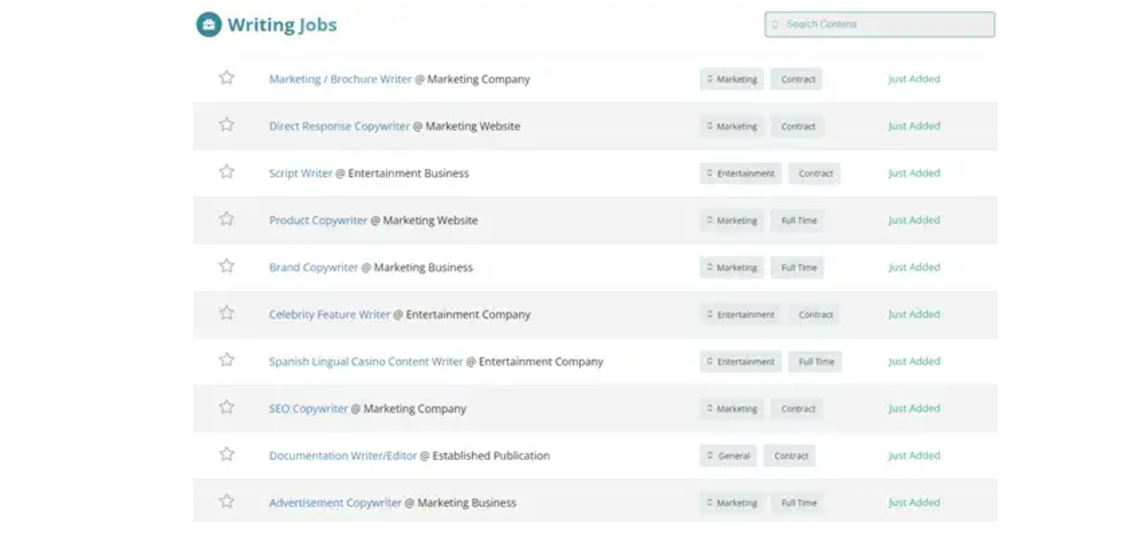Select Full Time tag on Brand Copywriter row
This screenshot has width=1146, height=533.
[798, 268]
